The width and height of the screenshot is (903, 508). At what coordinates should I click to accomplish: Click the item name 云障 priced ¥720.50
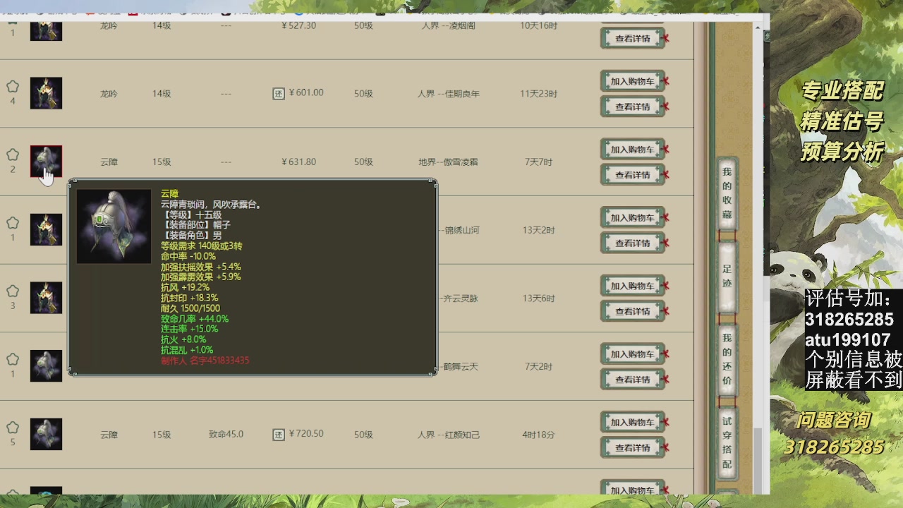coord(109,435)
